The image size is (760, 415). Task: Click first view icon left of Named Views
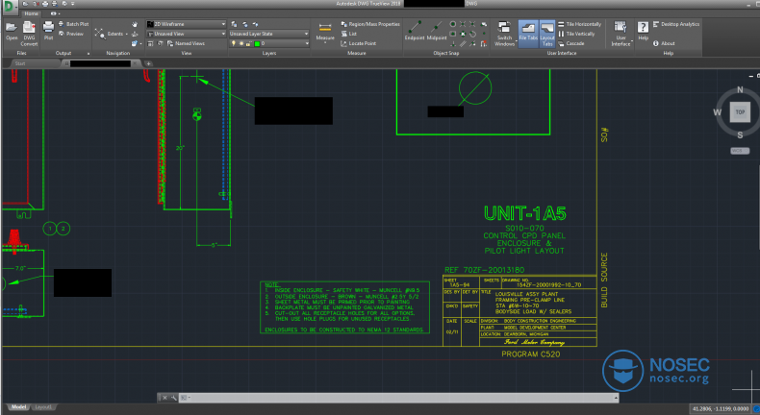150,43
